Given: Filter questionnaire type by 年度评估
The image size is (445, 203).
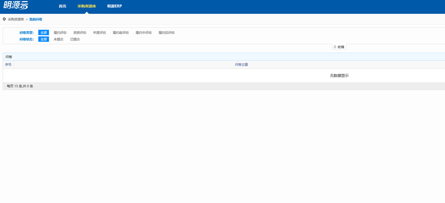Looking at the screenshot, I should pos(100,33).
